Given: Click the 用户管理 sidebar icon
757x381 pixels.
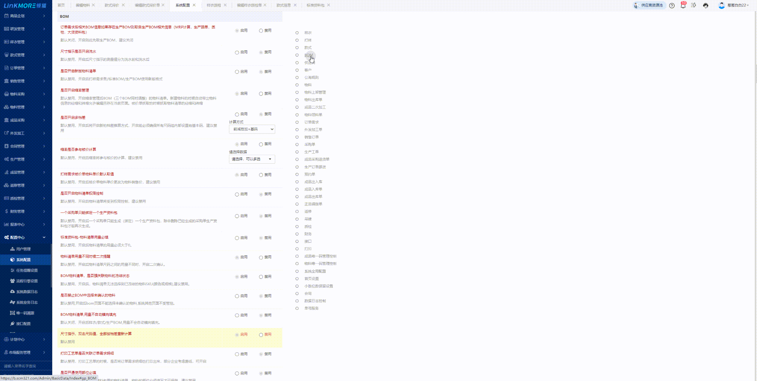Looking at the screenshot, I should point(12,249).
